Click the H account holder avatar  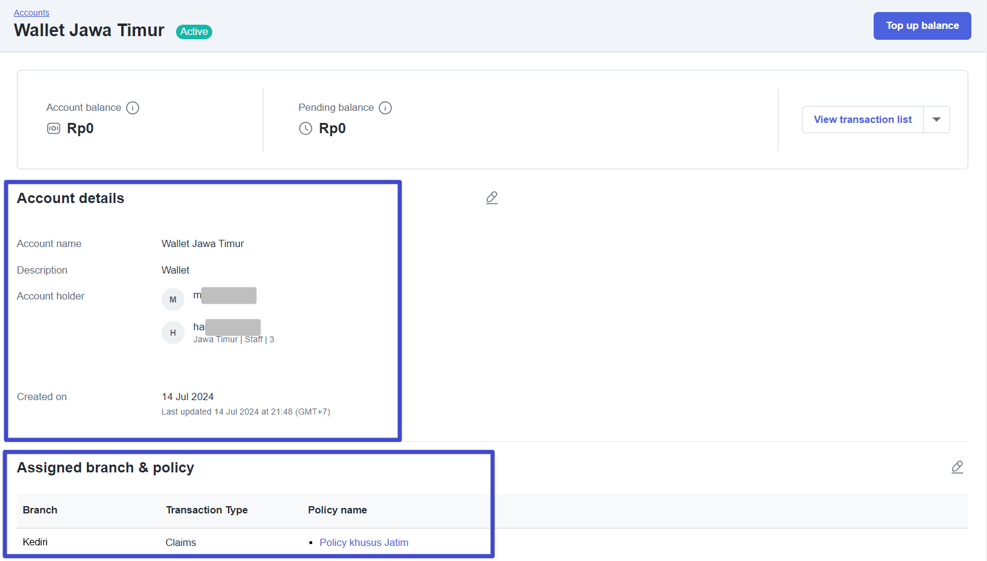pos(173,333)
